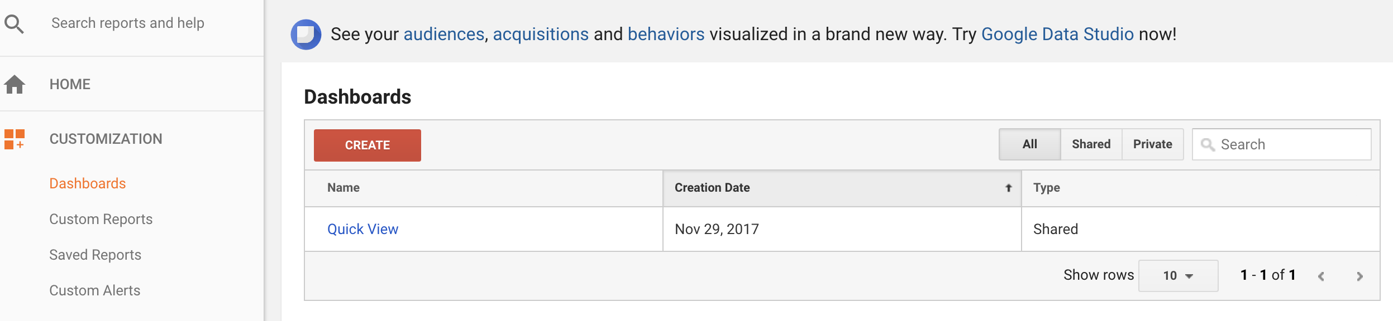The width and height of the screenshot is (1393, 321).
Task: Open Saved Reports in sidebar
Action: tap(96, 255)
